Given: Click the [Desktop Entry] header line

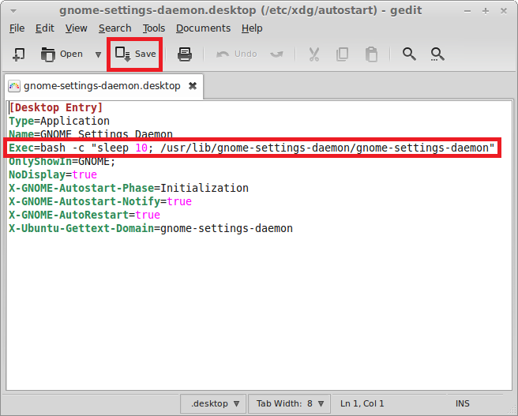Looking at the screenshot, I should [56, 107].
